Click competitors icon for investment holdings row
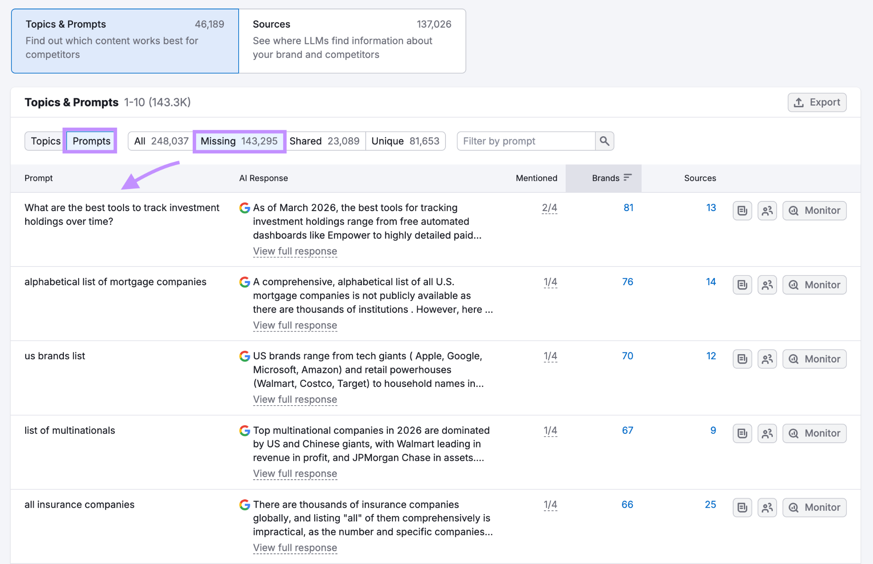Image resolution: width=873 pixels, height=564 pixels. (x=767, y=211)
